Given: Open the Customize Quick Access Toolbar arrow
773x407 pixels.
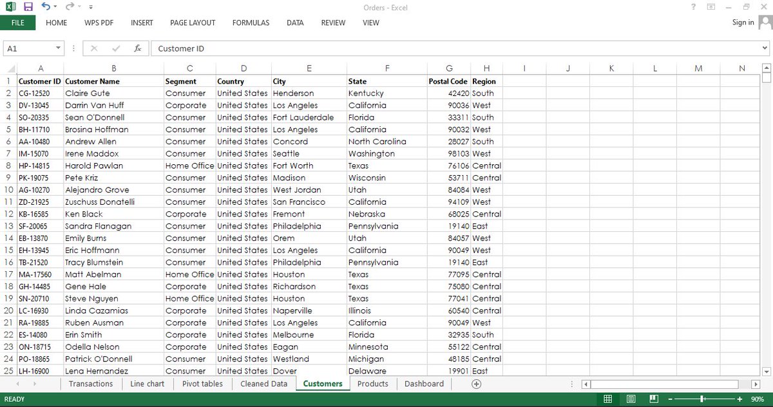Looking at the screenshot, I should pyautogui.click(x=91, y=7).
